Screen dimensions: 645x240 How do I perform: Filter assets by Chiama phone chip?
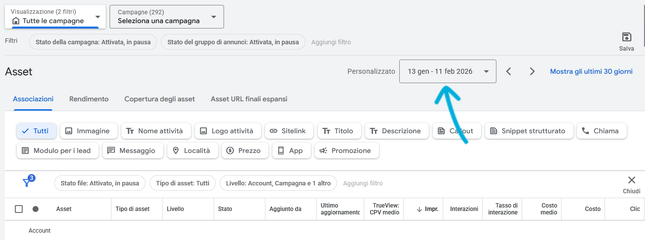[601, 131]
